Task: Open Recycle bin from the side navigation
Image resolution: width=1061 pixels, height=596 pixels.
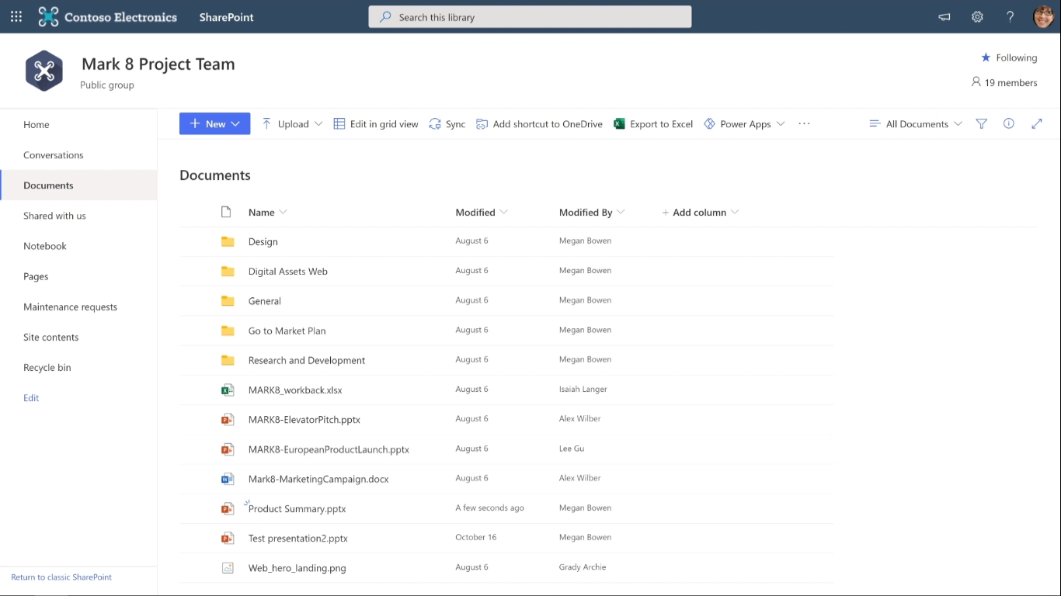Action: pyautogui.click(x=47, y=368)
